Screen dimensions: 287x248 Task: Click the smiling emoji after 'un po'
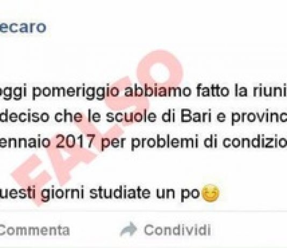click(210, 193)
